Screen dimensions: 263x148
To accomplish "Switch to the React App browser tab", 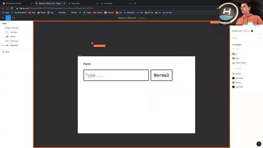I will tap(82, 3).
